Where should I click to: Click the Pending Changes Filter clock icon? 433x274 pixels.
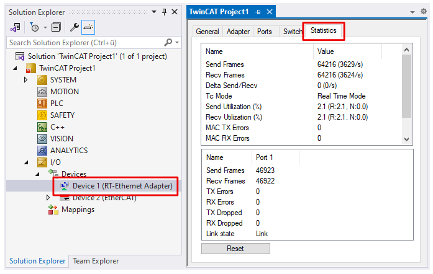(x=34, y=27)
